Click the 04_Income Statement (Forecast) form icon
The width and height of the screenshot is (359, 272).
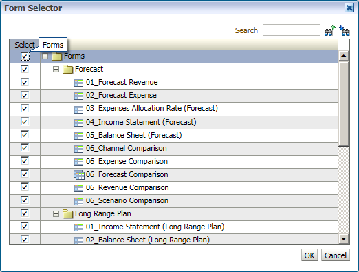pos(78,123)
